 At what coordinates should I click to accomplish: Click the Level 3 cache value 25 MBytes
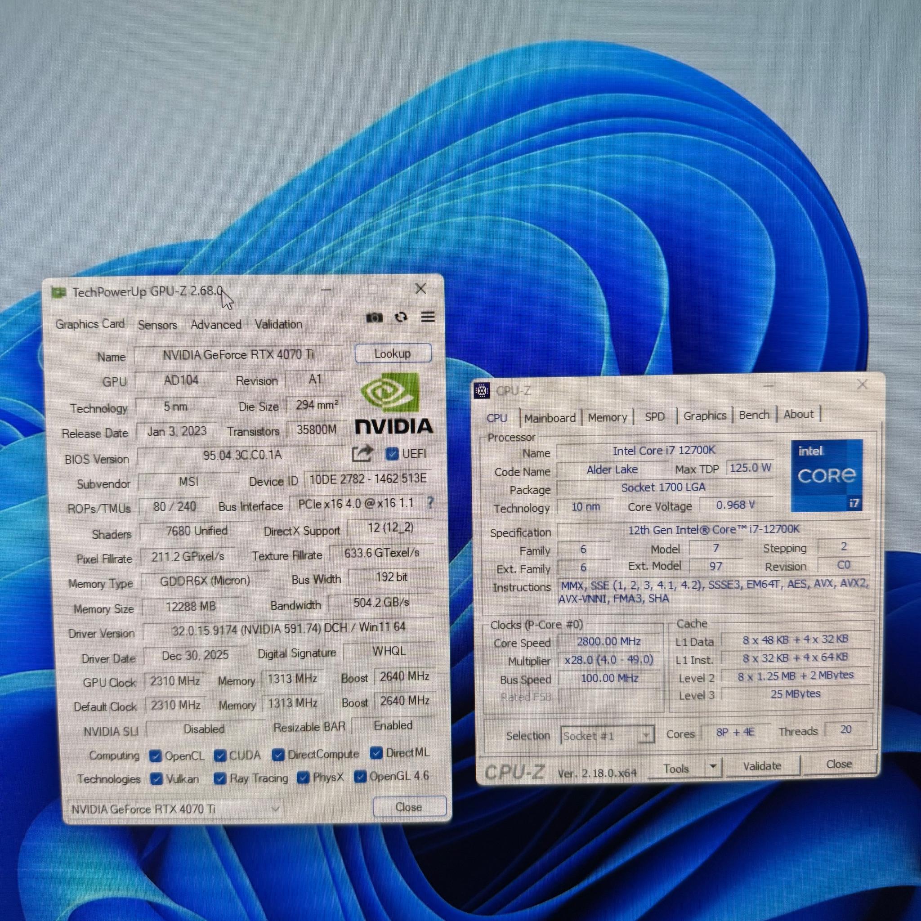[x=796, y=693]
